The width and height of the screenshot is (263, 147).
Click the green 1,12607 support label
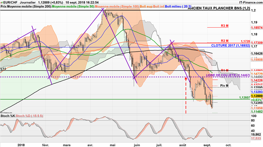pyautogui.click(x=244, y=97)
